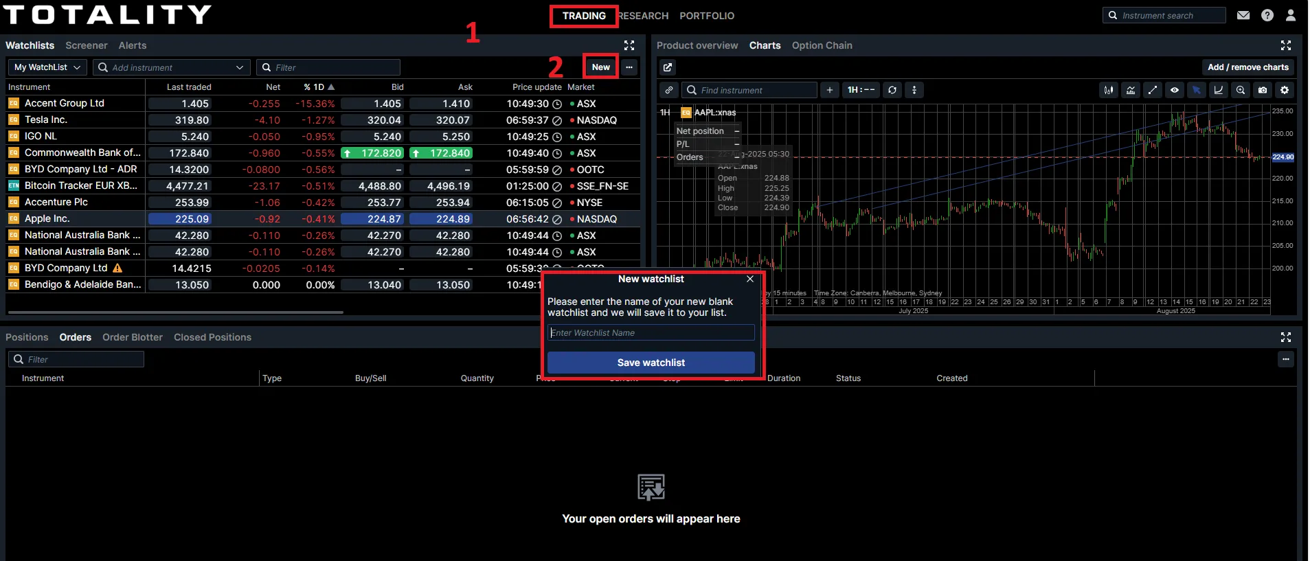1310x561 pixels.
Task: Open Orders panel more options menu
Action: 1286,359
